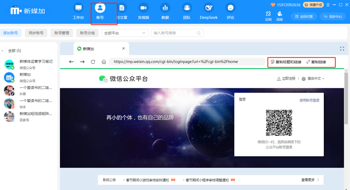350x190 pixels.
Task: Open 账号管理 account management
Action: 62,33
